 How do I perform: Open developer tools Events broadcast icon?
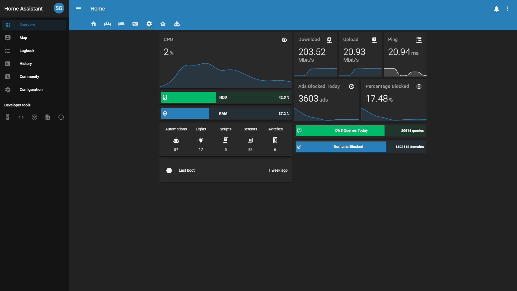34,117
